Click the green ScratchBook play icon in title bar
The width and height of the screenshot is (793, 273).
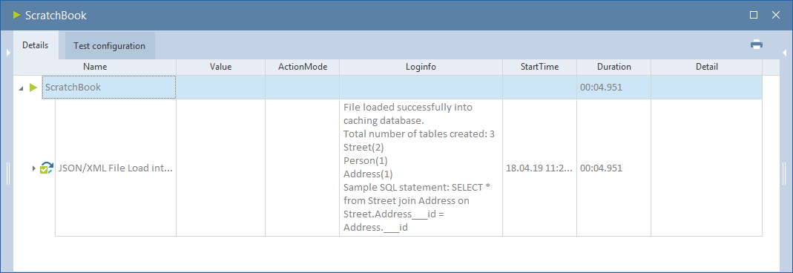tap(16, 15)
